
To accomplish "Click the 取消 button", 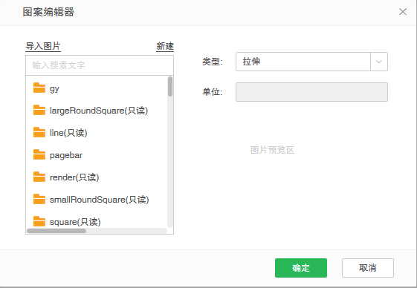I will [x=368, y=268].
